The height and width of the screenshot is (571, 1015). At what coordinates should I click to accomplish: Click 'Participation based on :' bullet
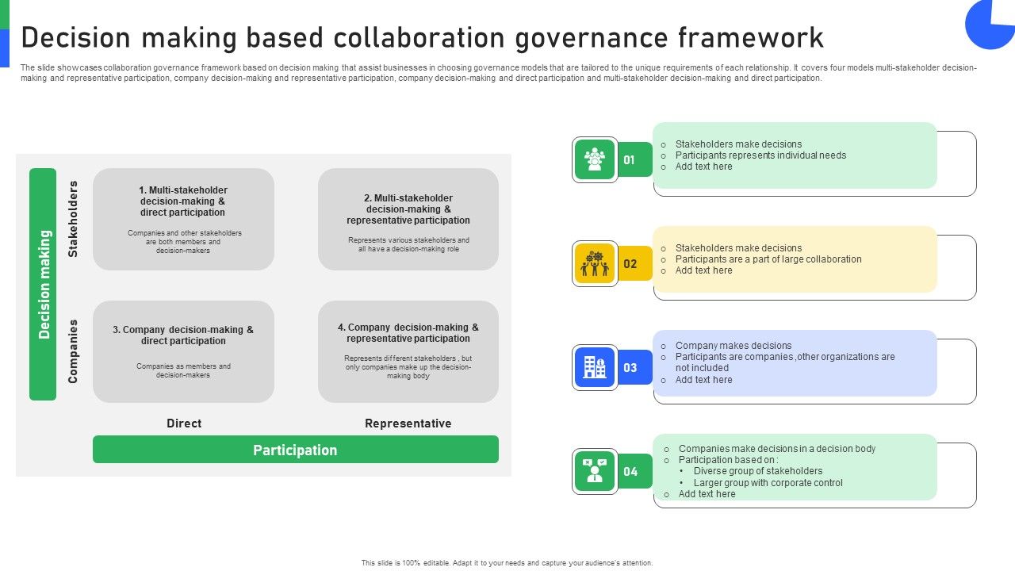click(x=728, y=460)
